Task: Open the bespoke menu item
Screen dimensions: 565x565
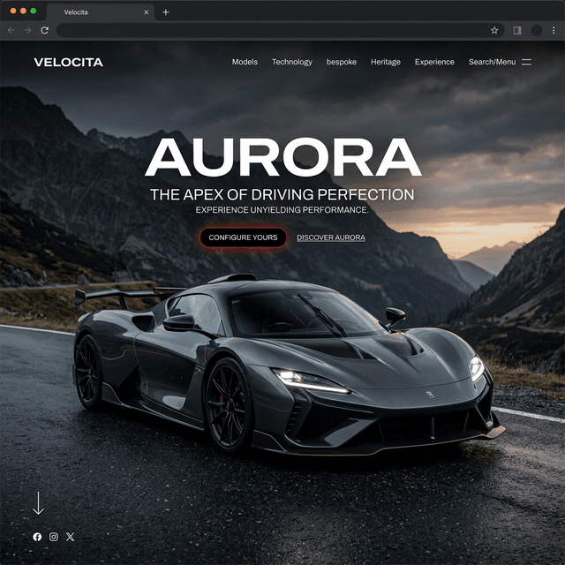Action: (342, 62)
